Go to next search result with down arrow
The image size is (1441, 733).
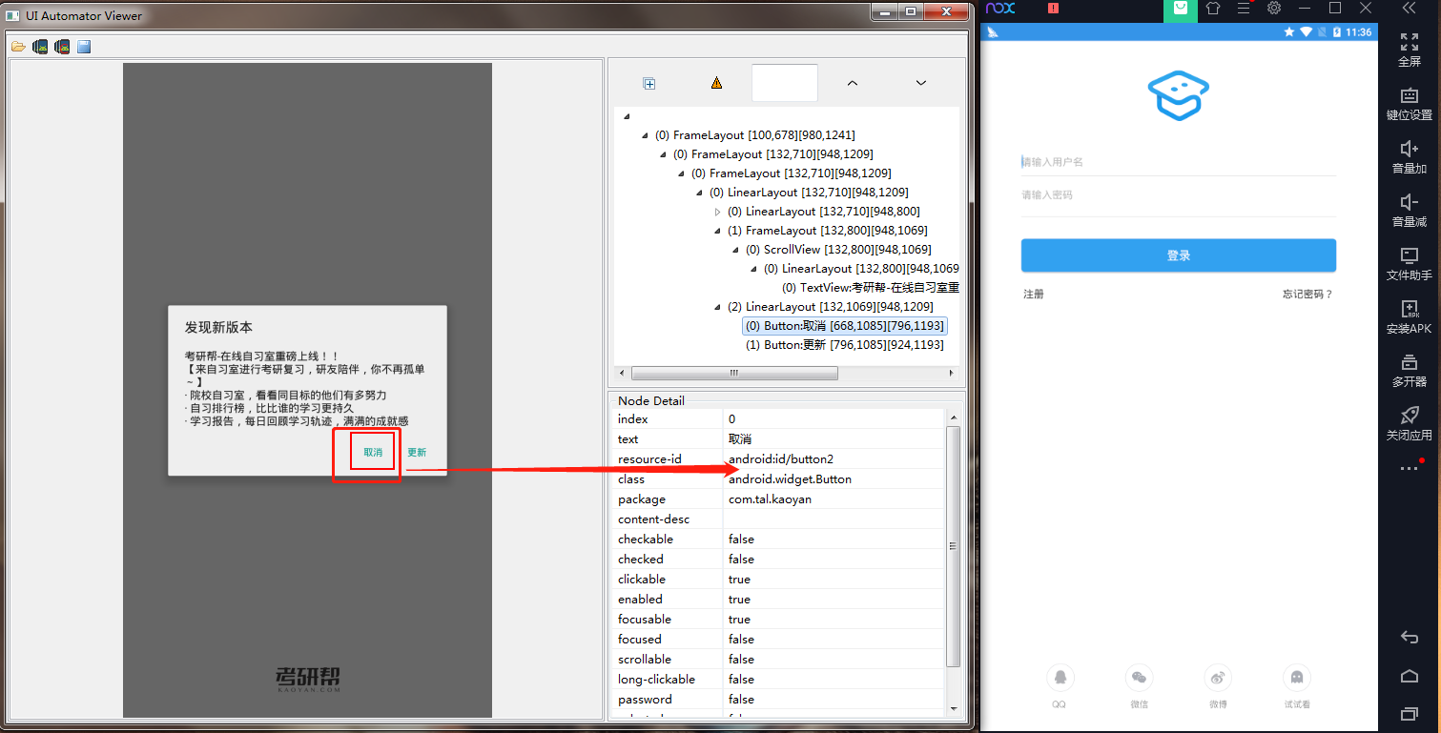921,83
